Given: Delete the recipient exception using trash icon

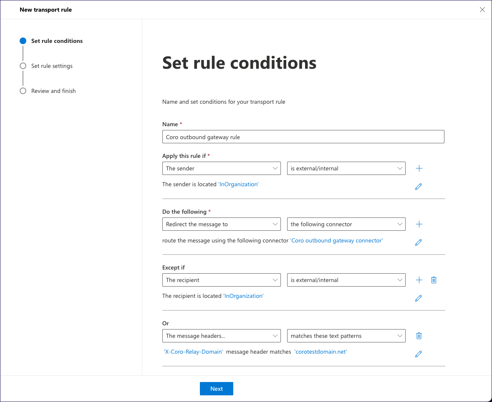Looking at the screenshot, I should tap(434, 280).
